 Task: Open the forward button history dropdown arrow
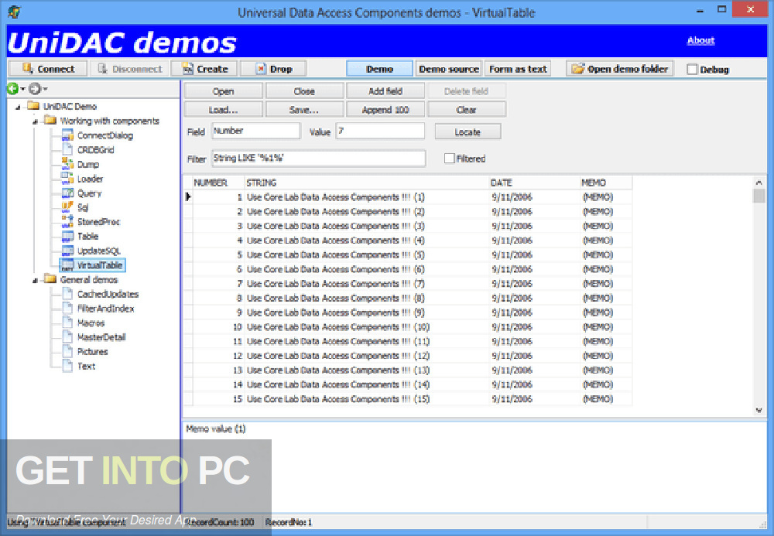tap(46, 89)
